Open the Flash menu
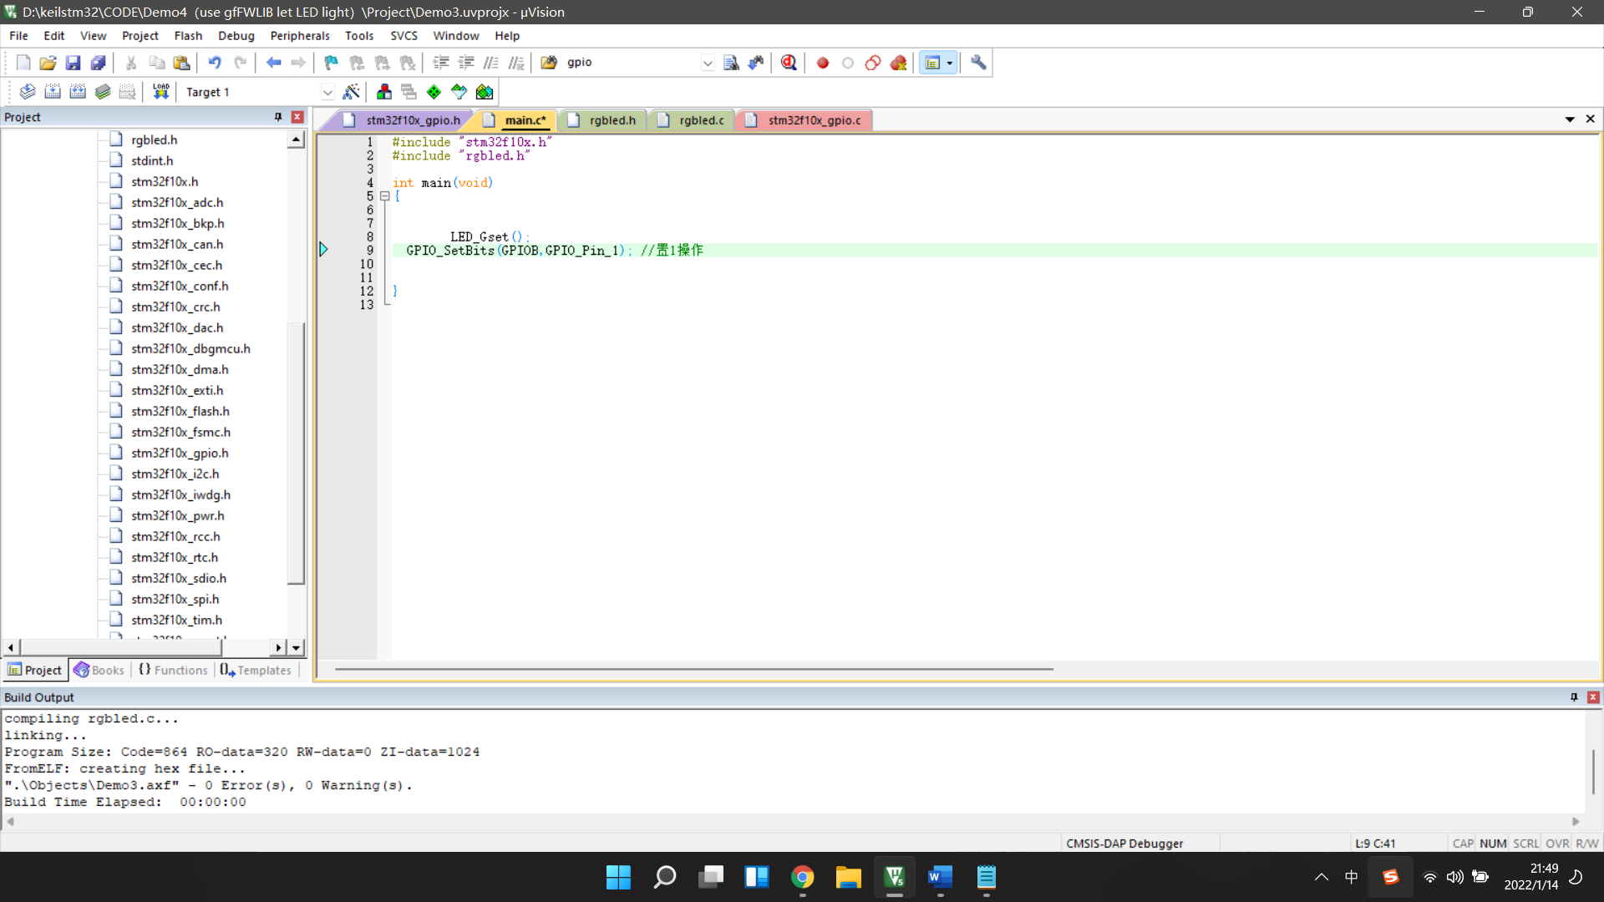 [188, 36]
